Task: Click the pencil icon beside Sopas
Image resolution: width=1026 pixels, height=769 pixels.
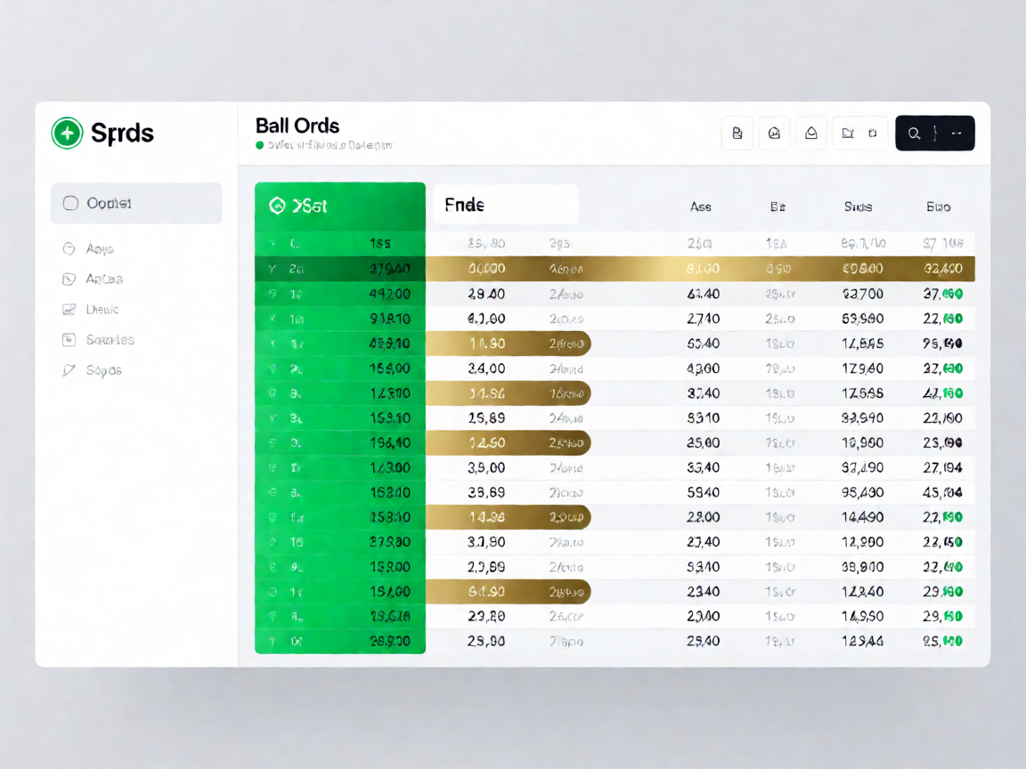Action: click(69, 370)
